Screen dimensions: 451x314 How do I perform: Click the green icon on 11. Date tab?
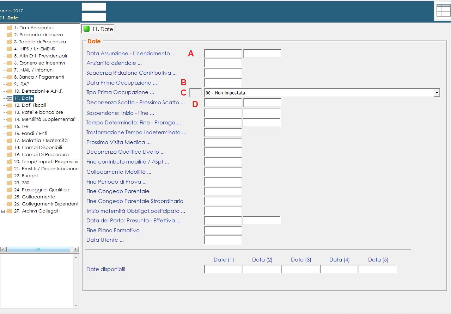coord(86,29)
